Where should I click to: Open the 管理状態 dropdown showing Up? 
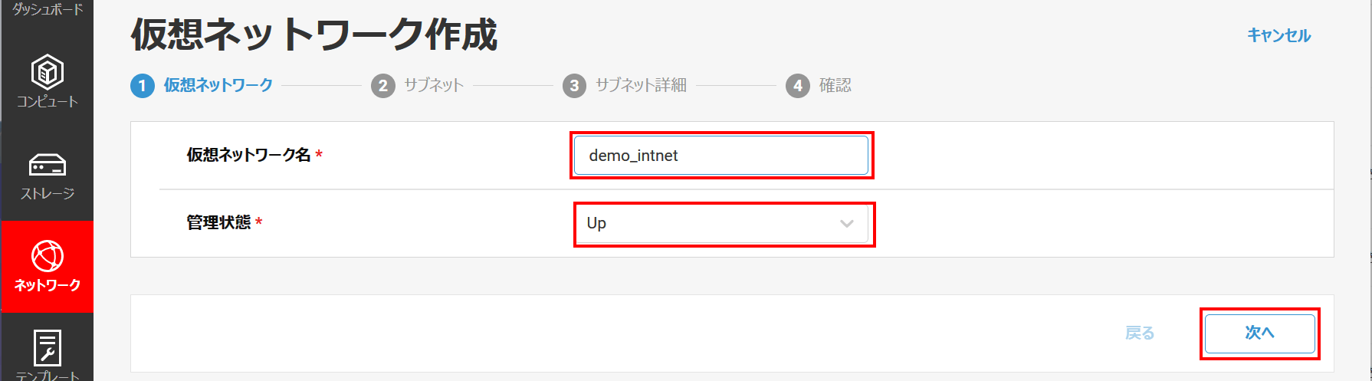pos(720,224)
